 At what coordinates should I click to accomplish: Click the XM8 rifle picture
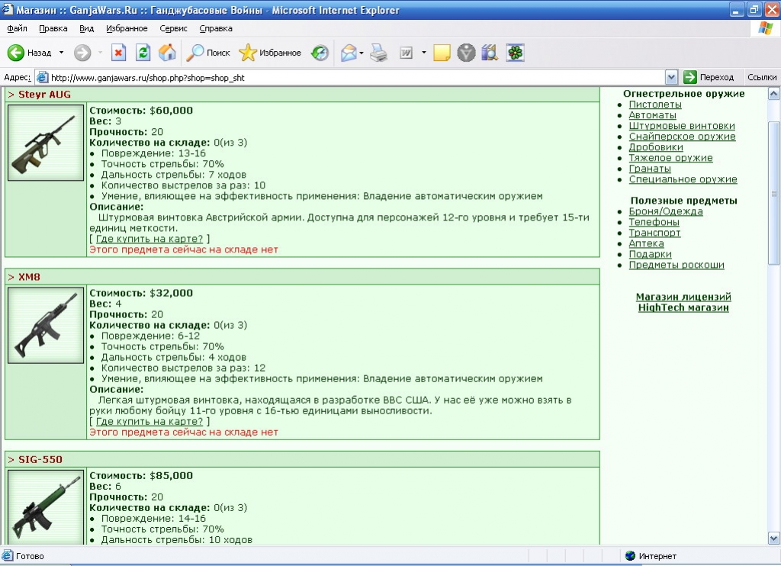(46, 326)
